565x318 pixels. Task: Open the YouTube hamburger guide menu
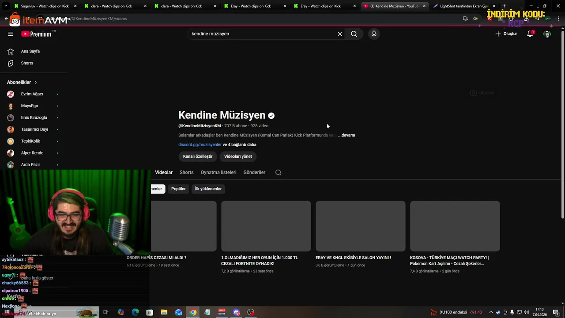[x=11, y=34]
